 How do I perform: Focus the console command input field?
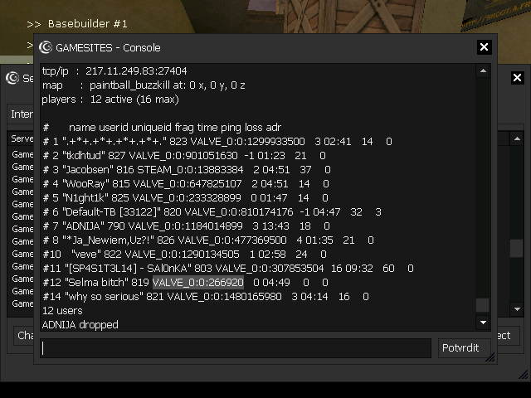coord(236,348)
